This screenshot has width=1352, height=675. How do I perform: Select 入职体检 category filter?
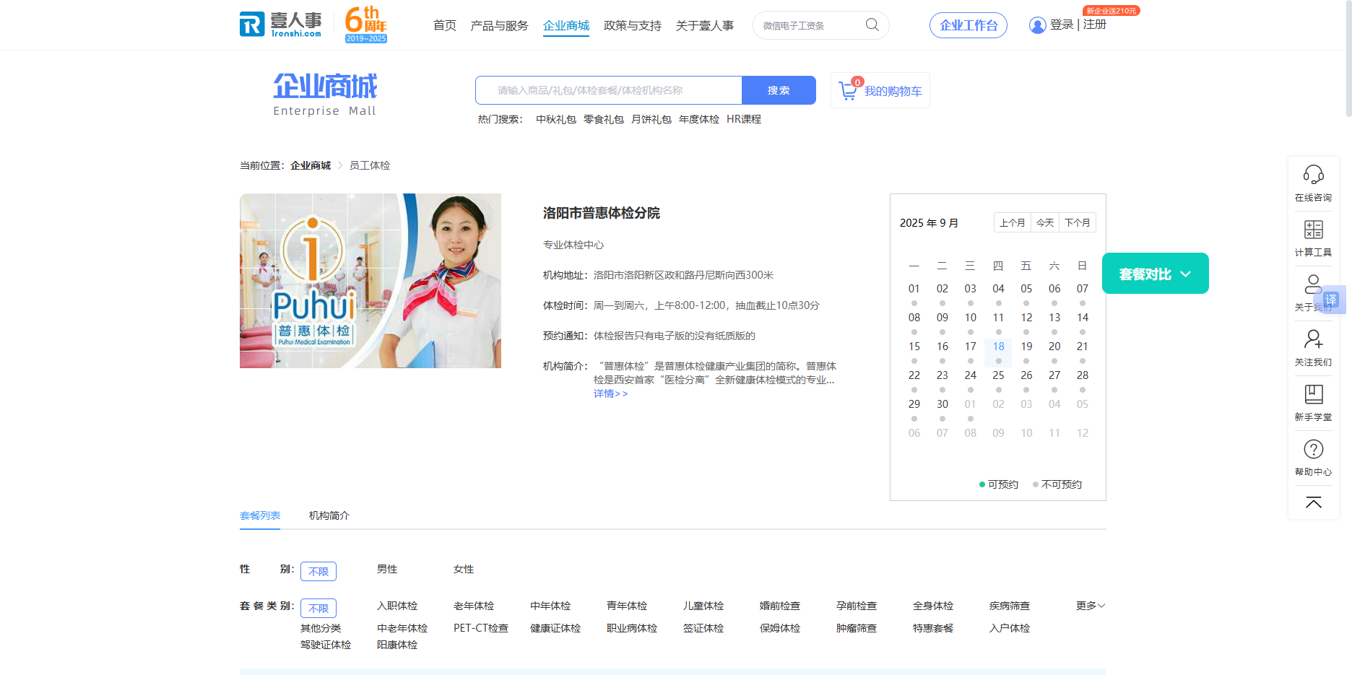397,606
